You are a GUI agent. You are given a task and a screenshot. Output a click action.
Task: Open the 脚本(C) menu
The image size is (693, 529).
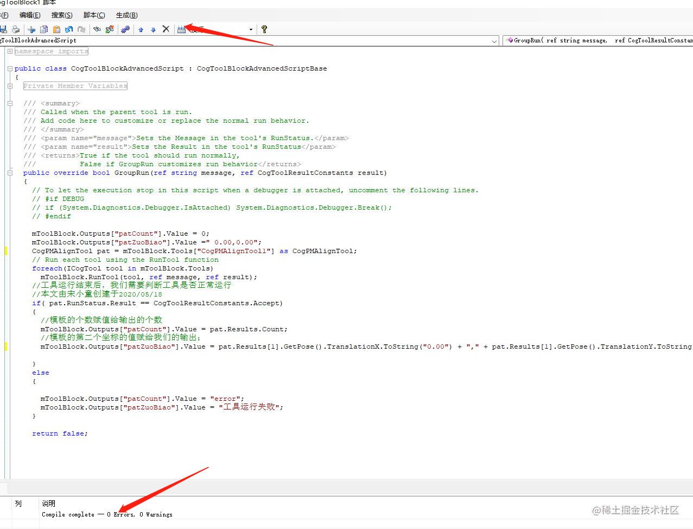(94, 15)
